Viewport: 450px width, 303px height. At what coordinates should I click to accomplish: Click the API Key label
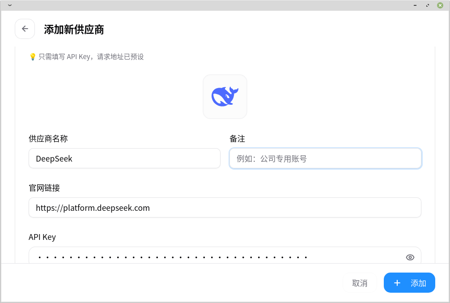(42, 237)
